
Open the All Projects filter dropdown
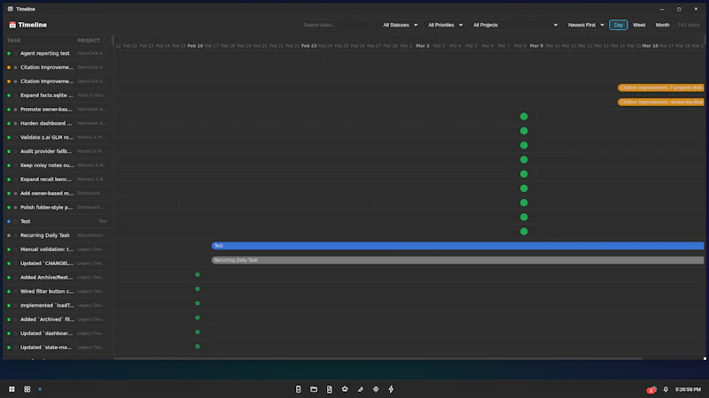pyautogui.click(x=515, y=25)
